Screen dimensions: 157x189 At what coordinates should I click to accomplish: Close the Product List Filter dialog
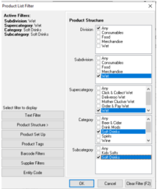pos(150,6)
